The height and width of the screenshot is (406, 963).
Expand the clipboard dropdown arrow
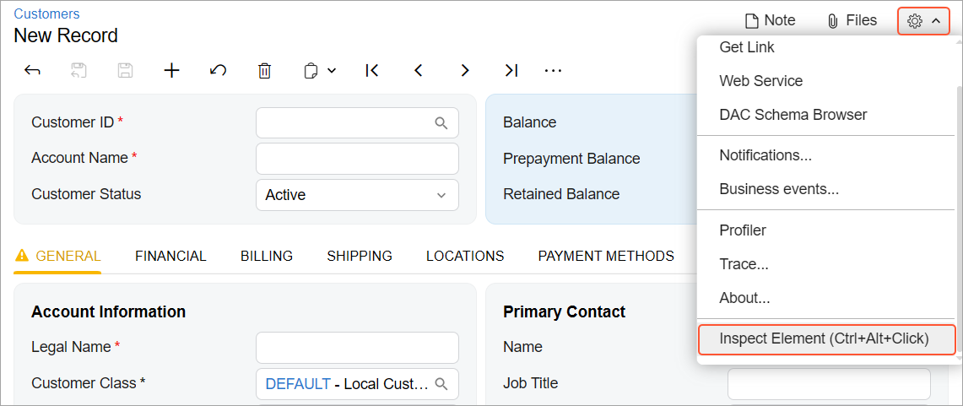332,71
